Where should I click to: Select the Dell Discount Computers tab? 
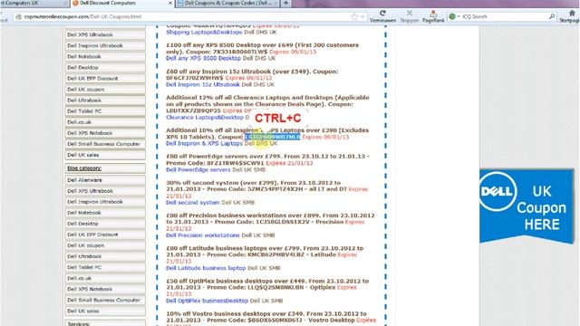coord(122,3)
